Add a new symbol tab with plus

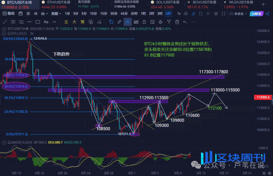click(263, 4)
